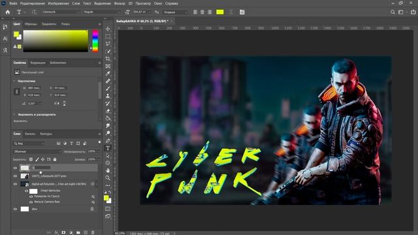The height and width of the screenshot is (235, 418).
Task: Open layer blending mode dropdown
Action: (37, 151)
